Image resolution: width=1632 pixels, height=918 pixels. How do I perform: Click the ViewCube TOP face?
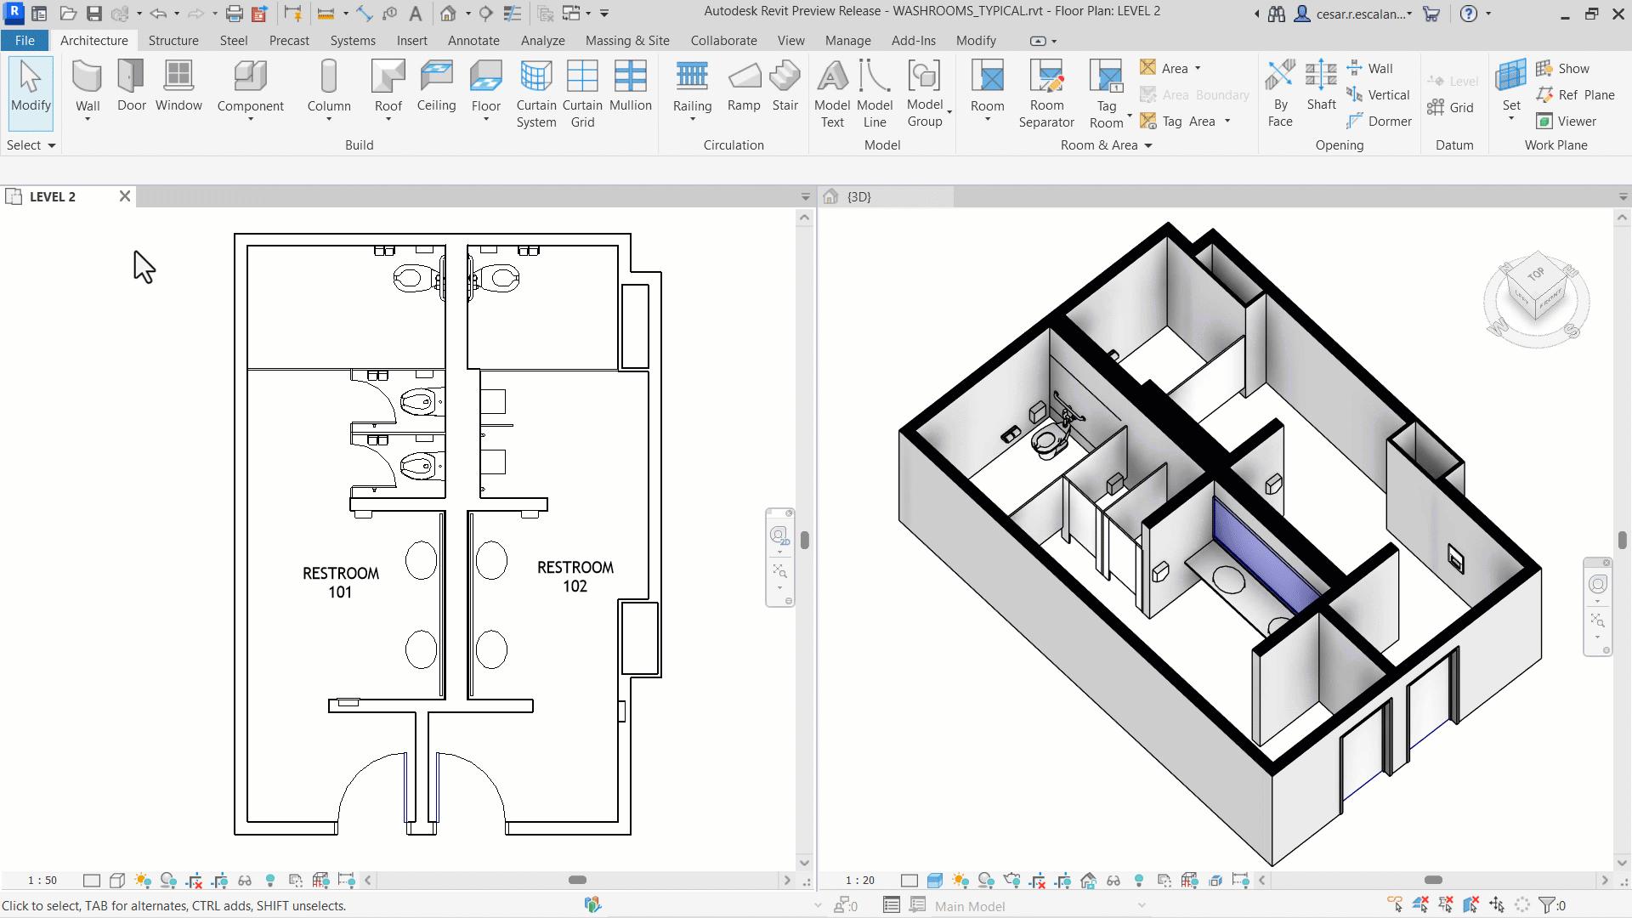(x=1535, y=275)
